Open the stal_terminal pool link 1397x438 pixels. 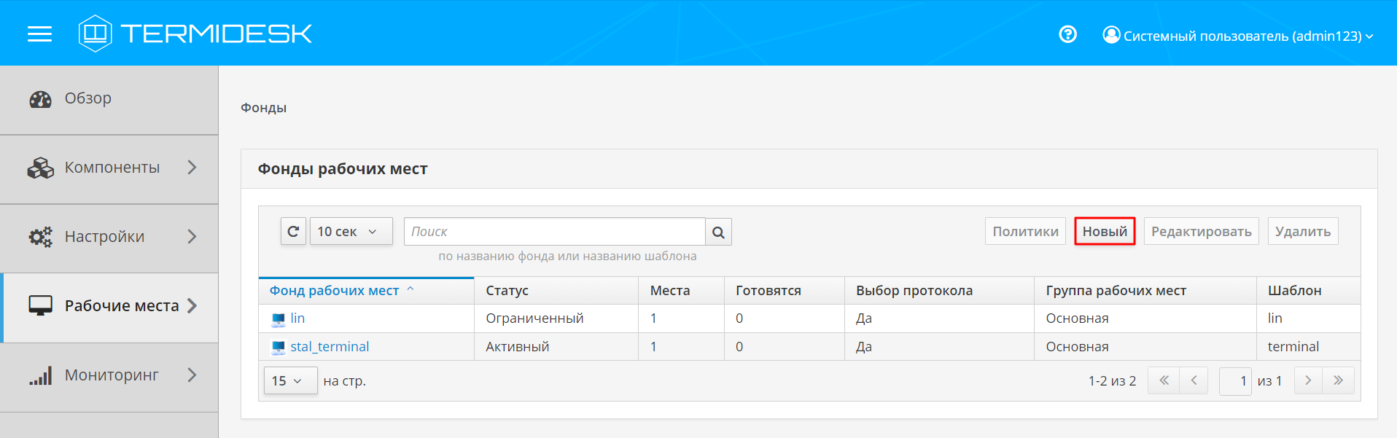click(330, 347)
